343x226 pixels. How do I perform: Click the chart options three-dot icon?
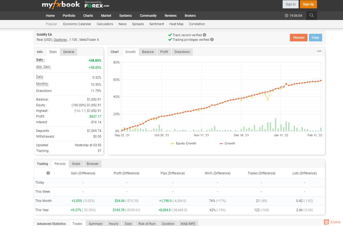pyautogui.click(x=319, y=51)
